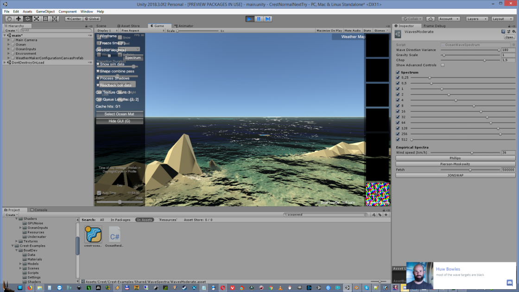This screenshot has height=292, width=519.
Task: Open Firefox from the taskbar
Action: coord(30,288)
